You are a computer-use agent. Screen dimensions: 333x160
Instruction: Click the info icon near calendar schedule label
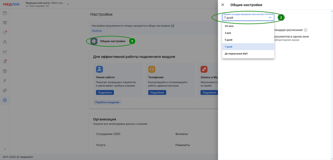pyautogui.click(x=306, y=30)
